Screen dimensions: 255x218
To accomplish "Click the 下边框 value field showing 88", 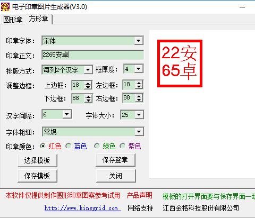I will coord(78,98).
